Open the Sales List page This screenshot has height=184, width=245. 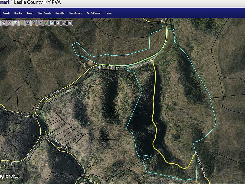60,13
